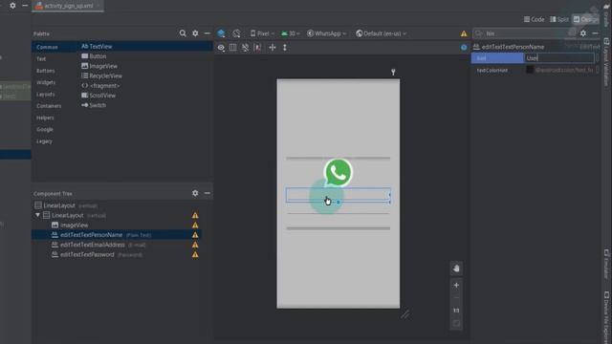Click the orientation rotate icon in the toolbar

236,33
